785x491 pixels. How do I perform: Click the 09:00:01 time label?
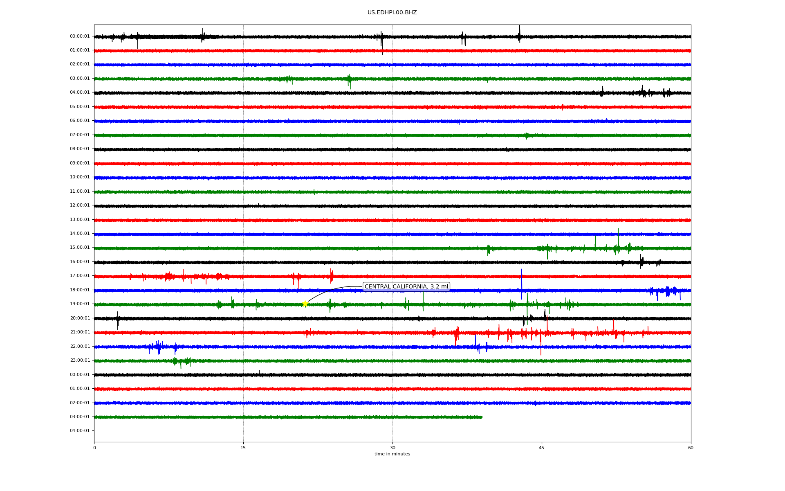80,163
